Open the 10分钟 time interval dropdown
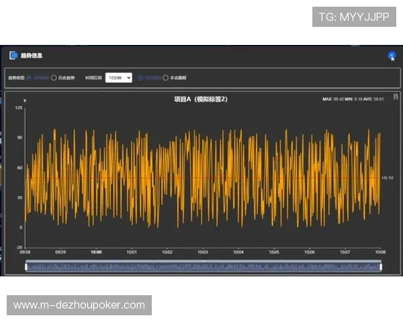This screenshot has width=403, height=322. (x=119, y=78)
